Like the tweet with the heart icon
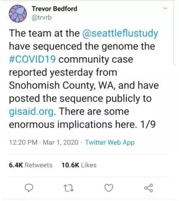Screen dimensions: 179x201 (109, 188)
